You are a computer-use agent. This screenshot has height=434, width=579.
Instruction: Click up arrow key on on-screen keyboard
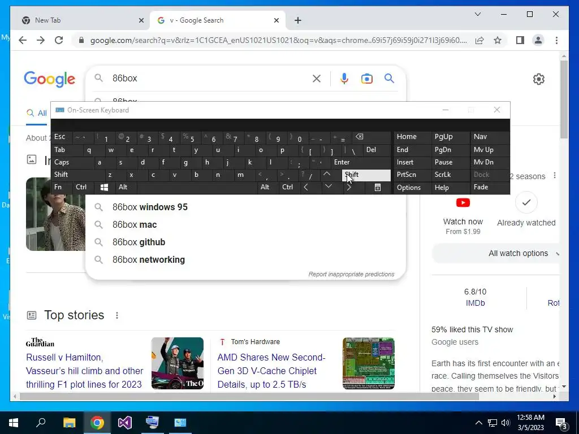coord(327,174)
